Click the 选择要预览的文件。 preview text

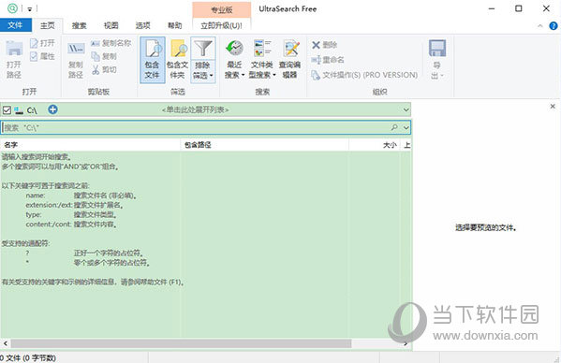(486, 228)
